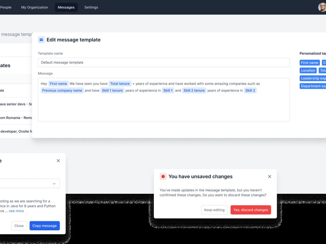Close the copy message panel with X
Viewport: 326px width, 244px height.
(x=58, y=161)
